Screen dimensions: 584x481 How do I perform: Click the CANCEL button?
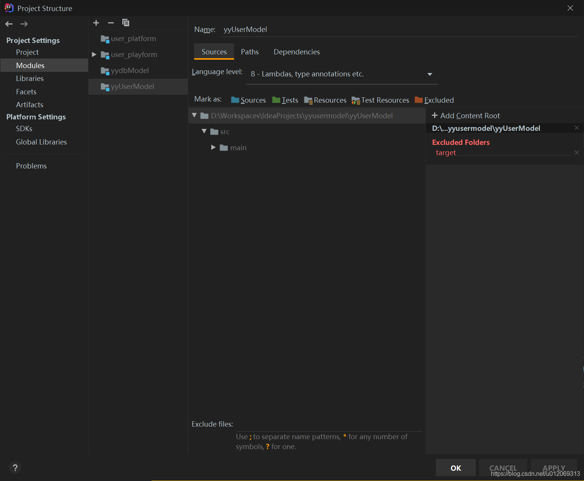pyautogui.click(x=503, y=468)
